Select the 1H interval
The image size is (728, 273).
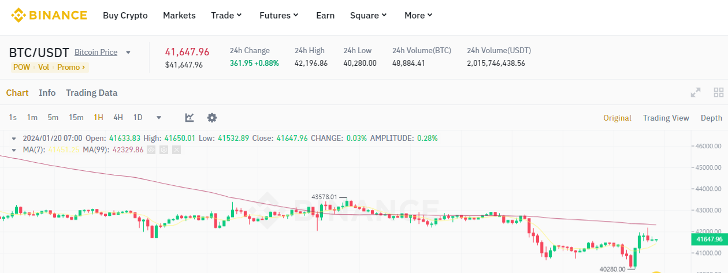tap(99, 117)
